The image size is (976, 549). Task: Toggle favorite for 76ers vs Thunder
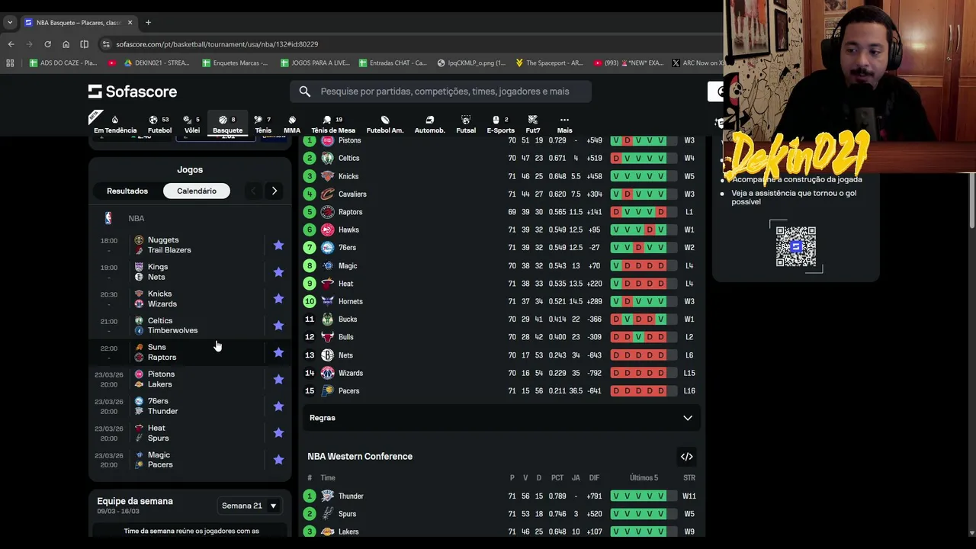tap(278, 406)
